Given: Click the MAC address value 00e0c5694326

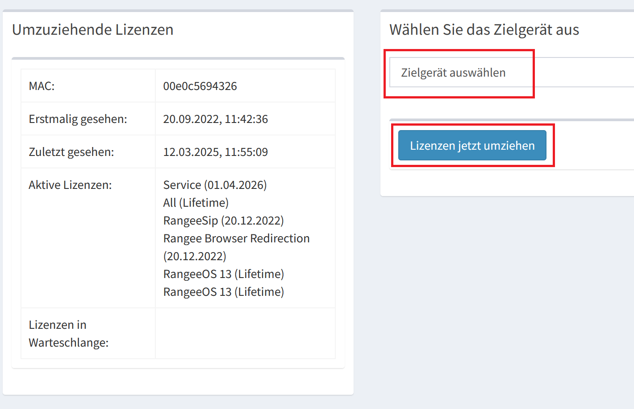Looking at the screenshot, I should click(200, 86).
